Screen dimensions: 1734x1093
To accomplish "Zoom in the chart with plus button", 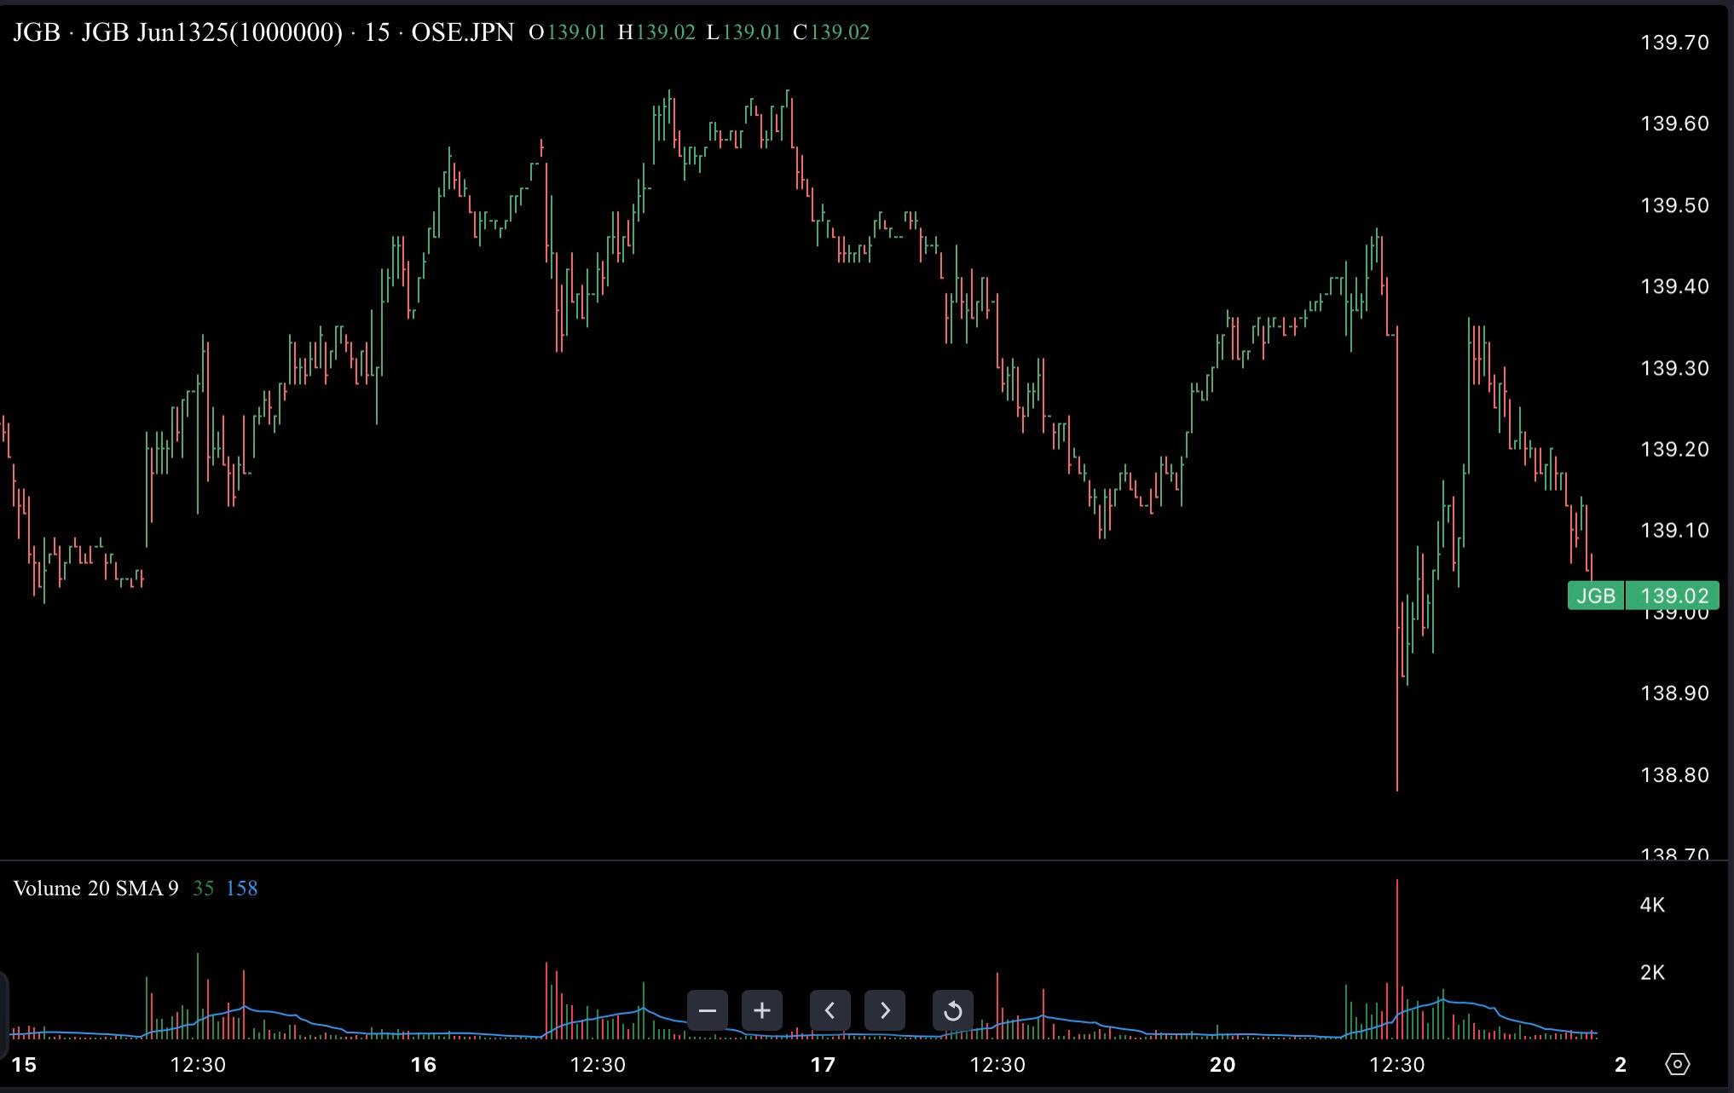I will (762, 1010).
